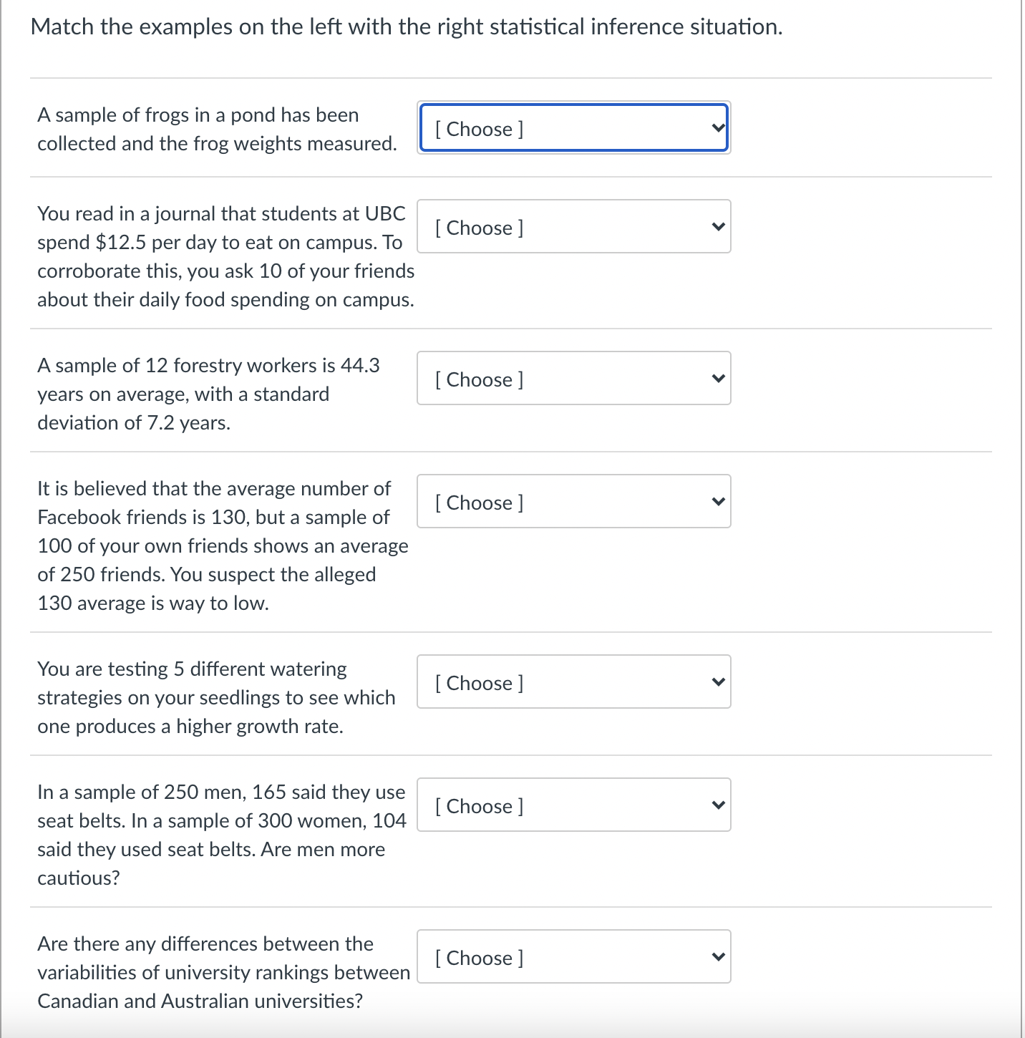The height and width of the screenshot is (1038, 1025).
Task: Click the Facebook friends question text
Action: pos(222,545)
